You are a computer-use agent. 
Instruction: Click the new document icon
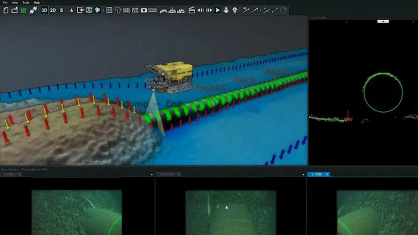coord(6,10)
